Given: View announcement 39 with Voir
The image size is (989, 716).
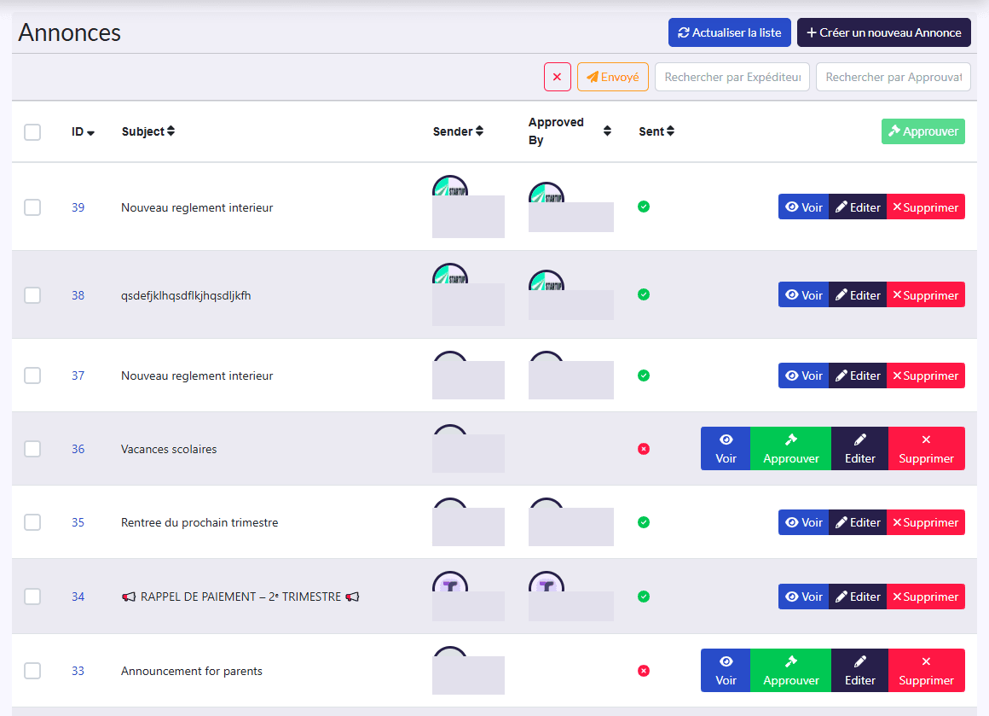Looking at the screenshot, I should (803, 207).
